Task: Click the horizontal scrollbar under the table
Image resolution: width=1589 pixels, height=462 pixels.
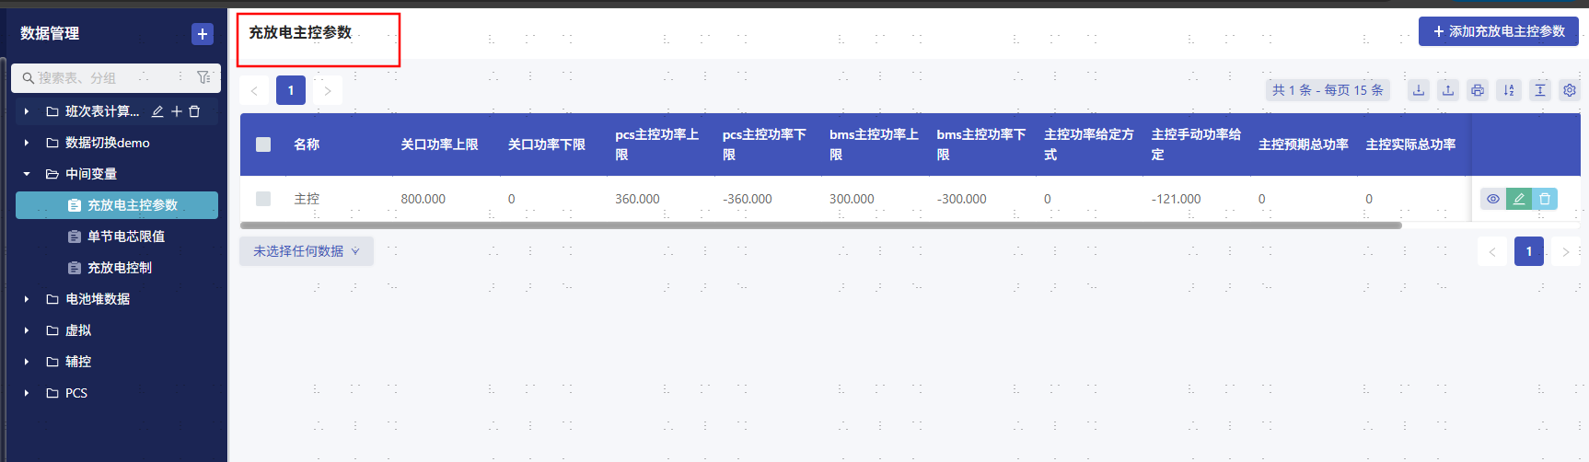Action: click(820, 225)
